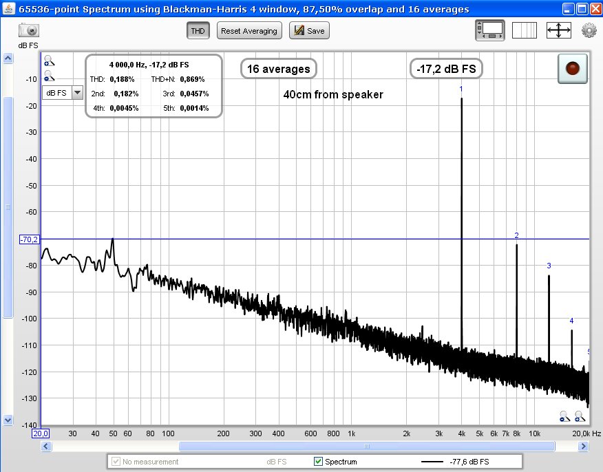Viewport: 603px width, 472px height.
Task: Toggle the Spectrum trace checkbox
Action: coord(318,461)
